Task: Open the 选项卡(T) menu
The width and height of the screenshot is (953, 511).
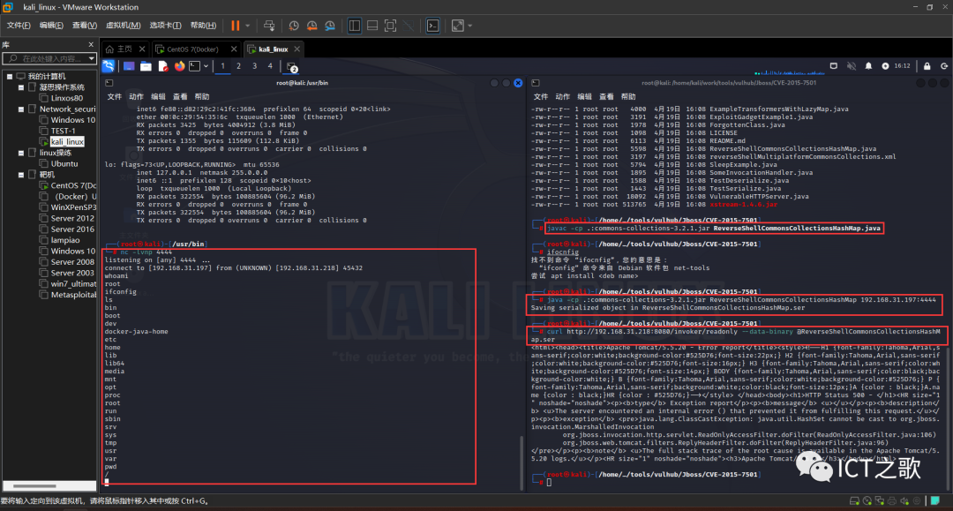Action: tap(165, 26)
